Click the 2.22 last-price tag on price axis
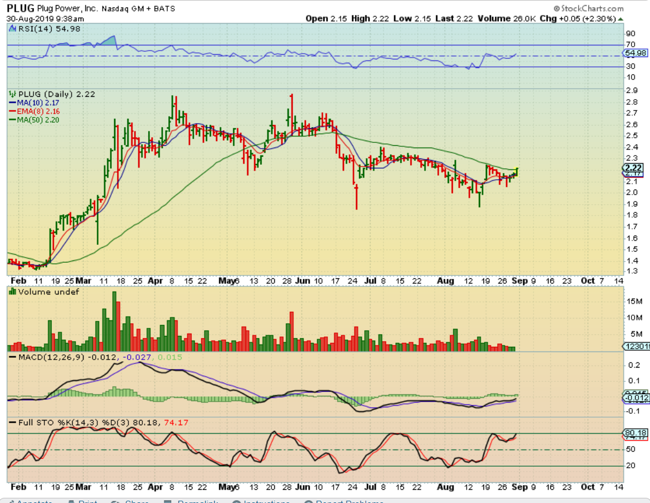Viewport: 650px width, 503px height. click(x=633, y=168)
